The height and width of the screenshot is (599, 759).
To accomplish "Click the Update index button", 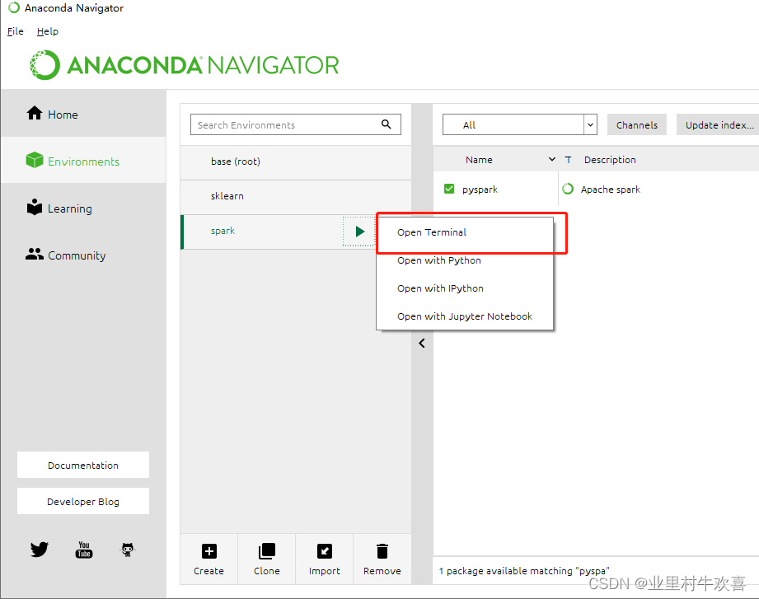I will pos(719,125).
